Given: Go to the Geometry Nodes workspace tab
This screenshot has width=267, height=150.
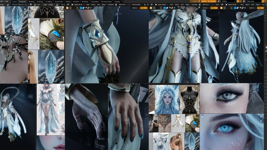Looking at the screenshot, I should 106,1.
